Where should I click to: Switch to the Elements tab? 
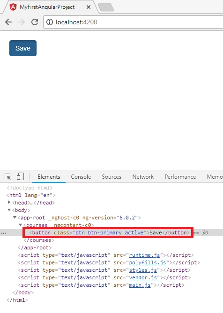[x=49, y=177]
